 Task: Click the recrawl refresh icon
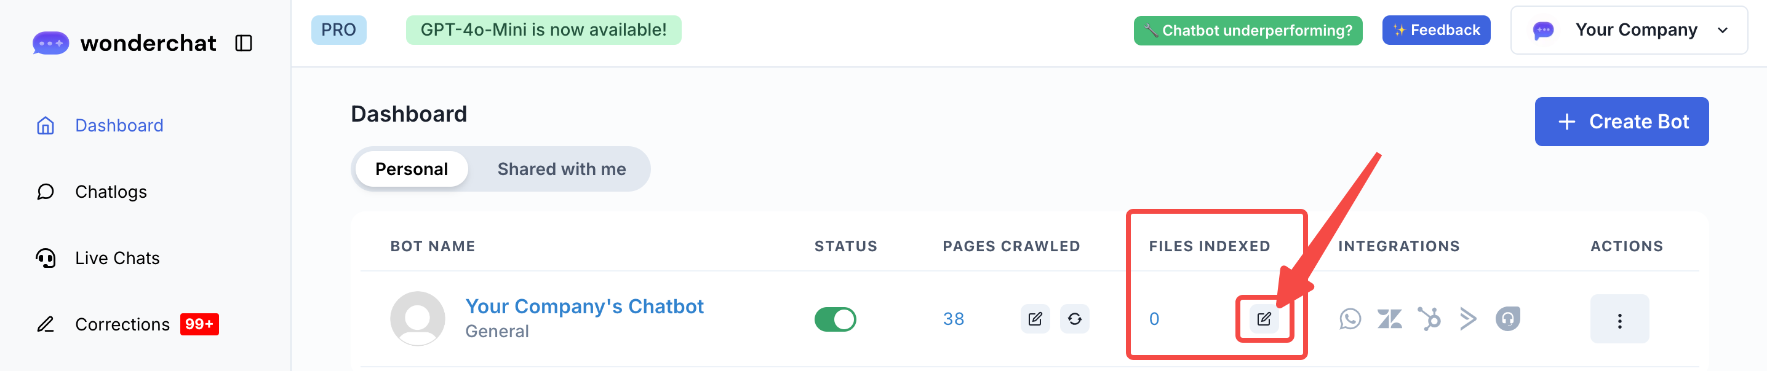coord(1074,319)
